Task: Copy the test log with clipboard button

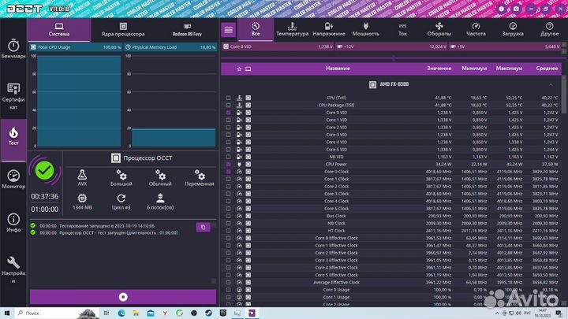Action: click(x=203, y=227)
